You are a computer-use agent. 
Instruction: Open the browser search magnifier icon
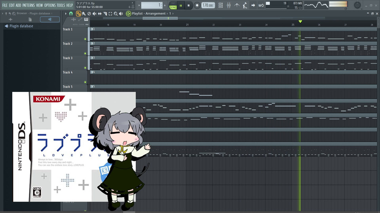click(14, 13)
